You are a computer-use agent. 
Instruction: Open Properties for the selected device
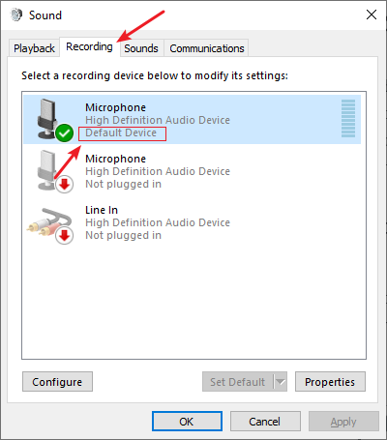coord(330,382)
